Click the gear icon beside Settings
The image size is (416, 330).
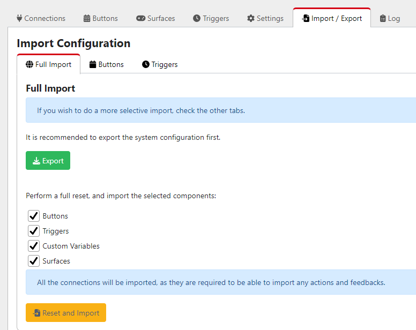(251, 18)
